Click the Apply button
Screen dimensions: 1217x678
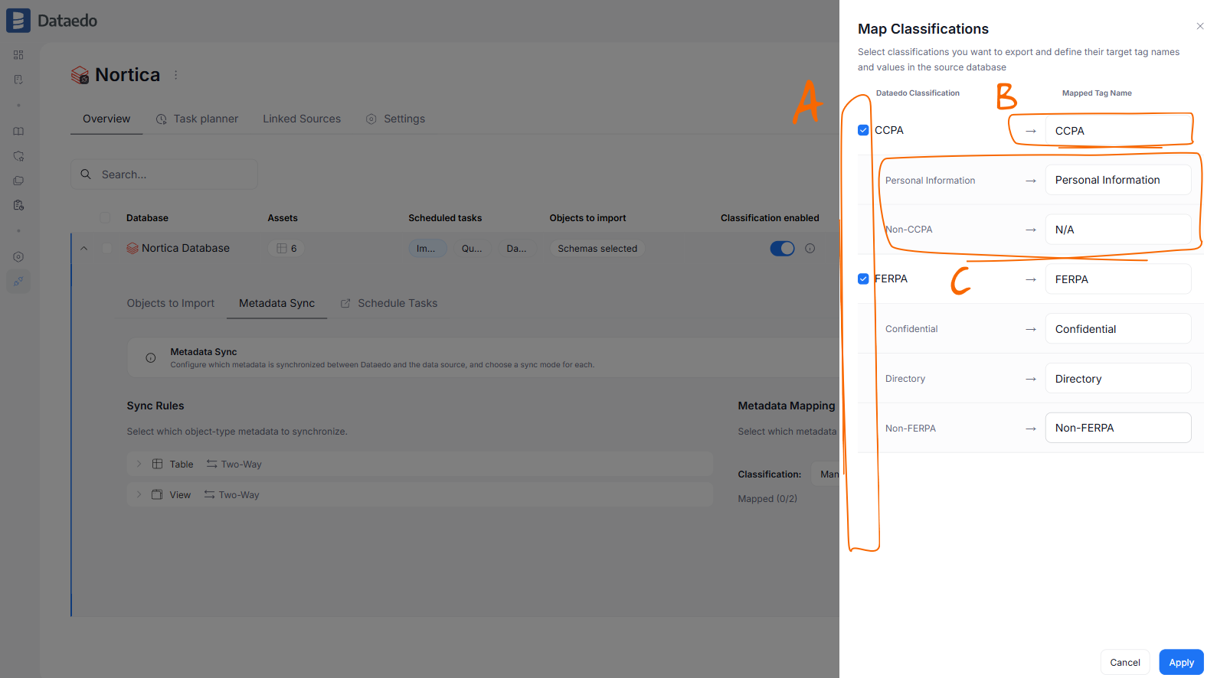tap(1181, 662)
